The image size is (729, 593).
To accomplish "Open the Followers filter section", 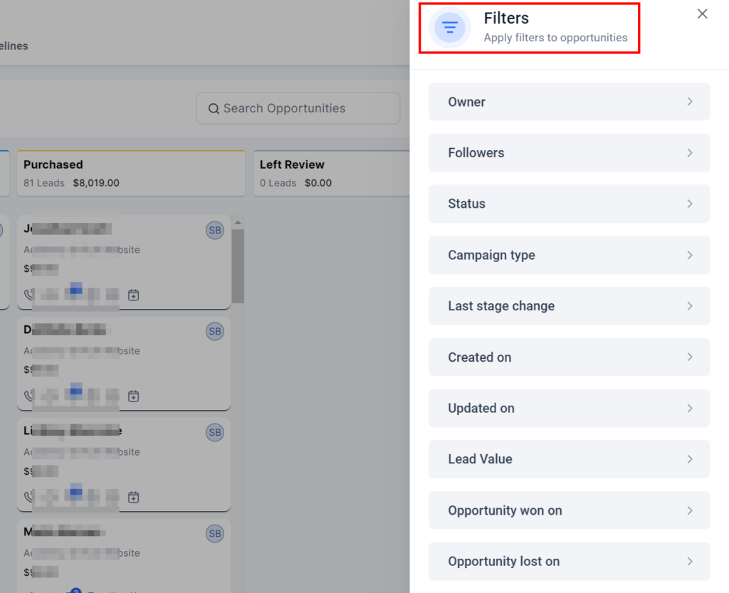I will click(x=569, y=153).
